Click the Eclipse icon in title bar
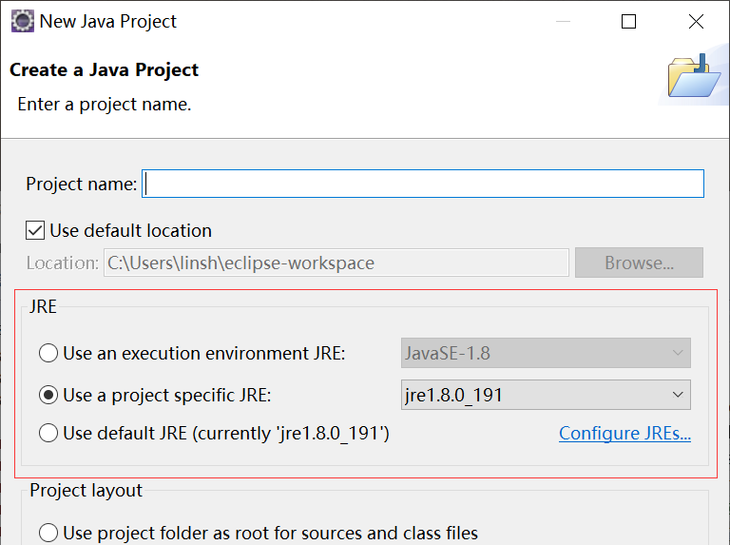This screenshot has height=545, width=730. 23,22
